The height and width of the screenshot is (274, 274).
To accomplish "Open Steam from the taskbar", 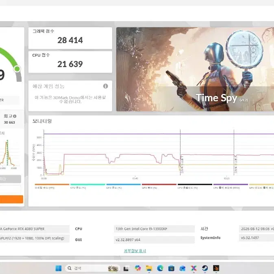I will pos(205,268).
